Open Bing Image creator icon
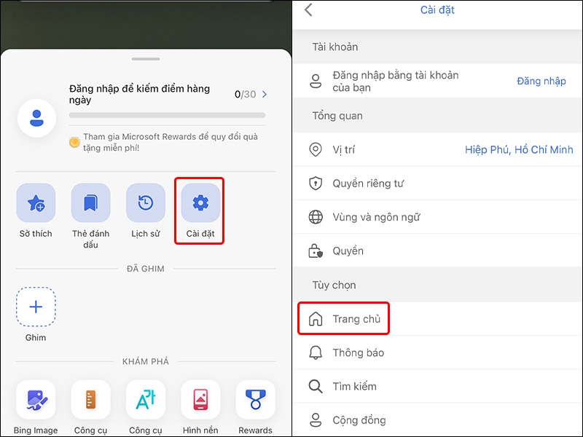 [36, 399]
